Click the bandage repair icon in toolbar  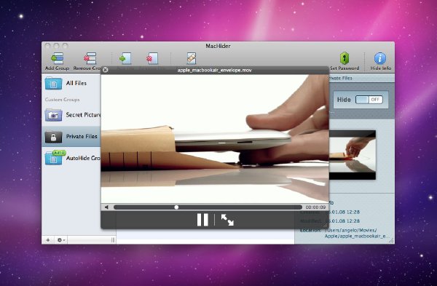coord(192,58)
